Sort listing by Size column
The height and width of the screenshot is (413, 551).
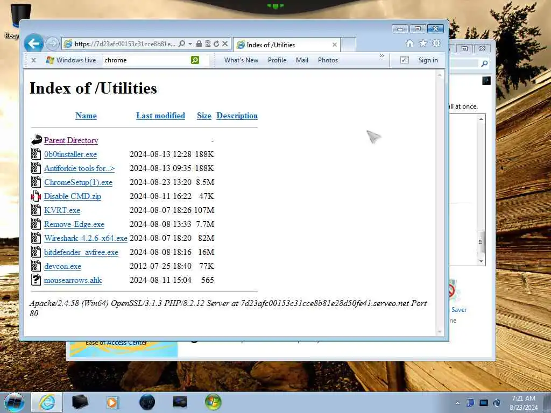coord(204,116)
